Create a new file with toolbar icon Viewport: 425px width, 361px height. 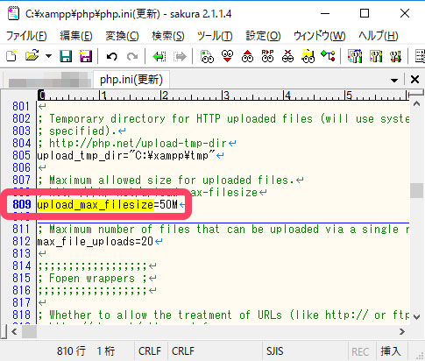click(12, 55)
